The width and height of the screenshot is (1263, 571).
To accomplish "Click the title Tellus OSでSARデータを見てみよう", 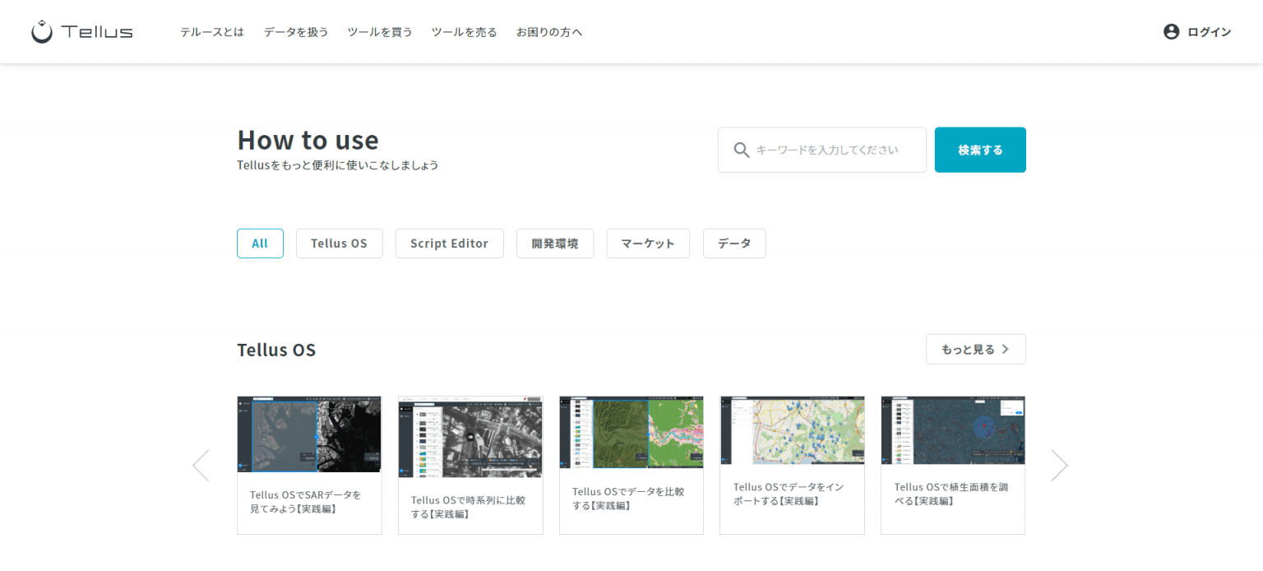I will coord(306,502).
